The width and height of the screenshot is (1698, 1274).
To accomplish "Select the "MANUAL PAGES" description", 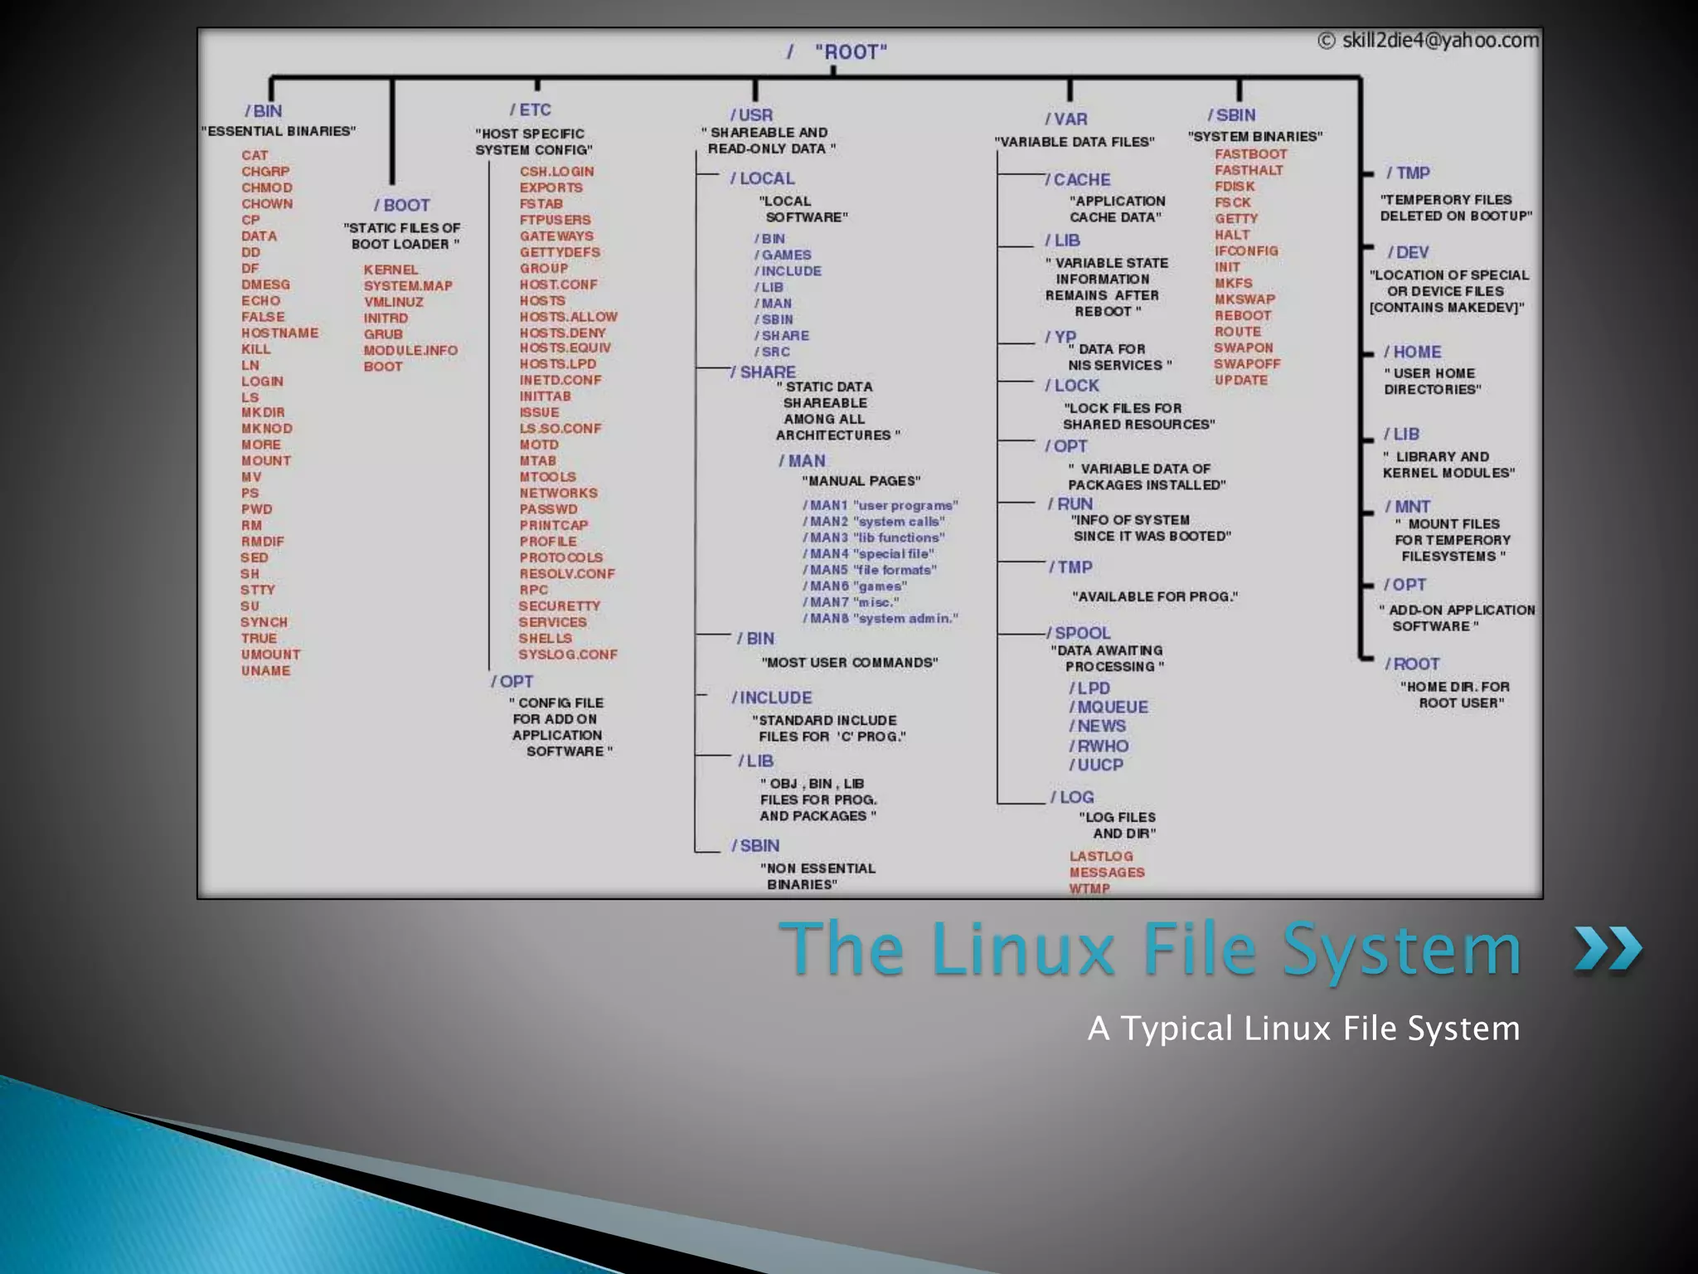I will [861, 481].
